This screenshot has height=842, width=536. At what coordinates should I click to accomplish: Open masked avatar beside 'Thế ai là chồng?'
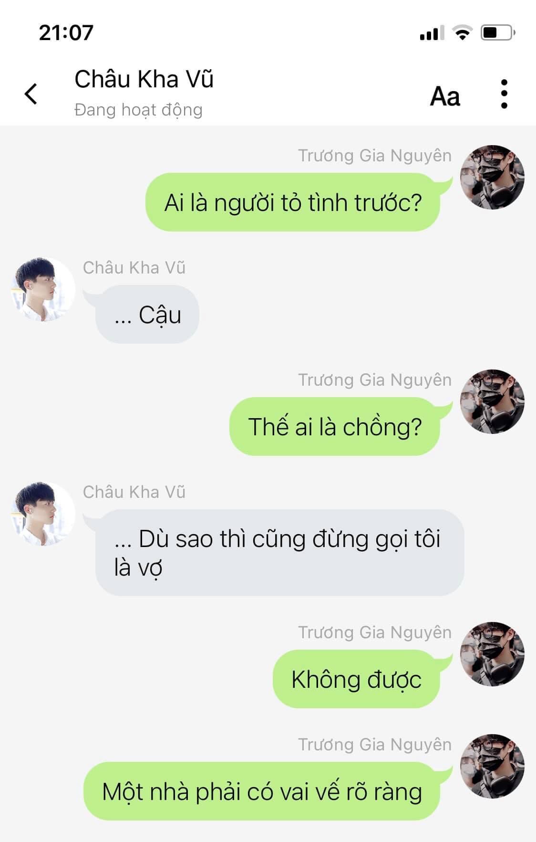point(492,401)
